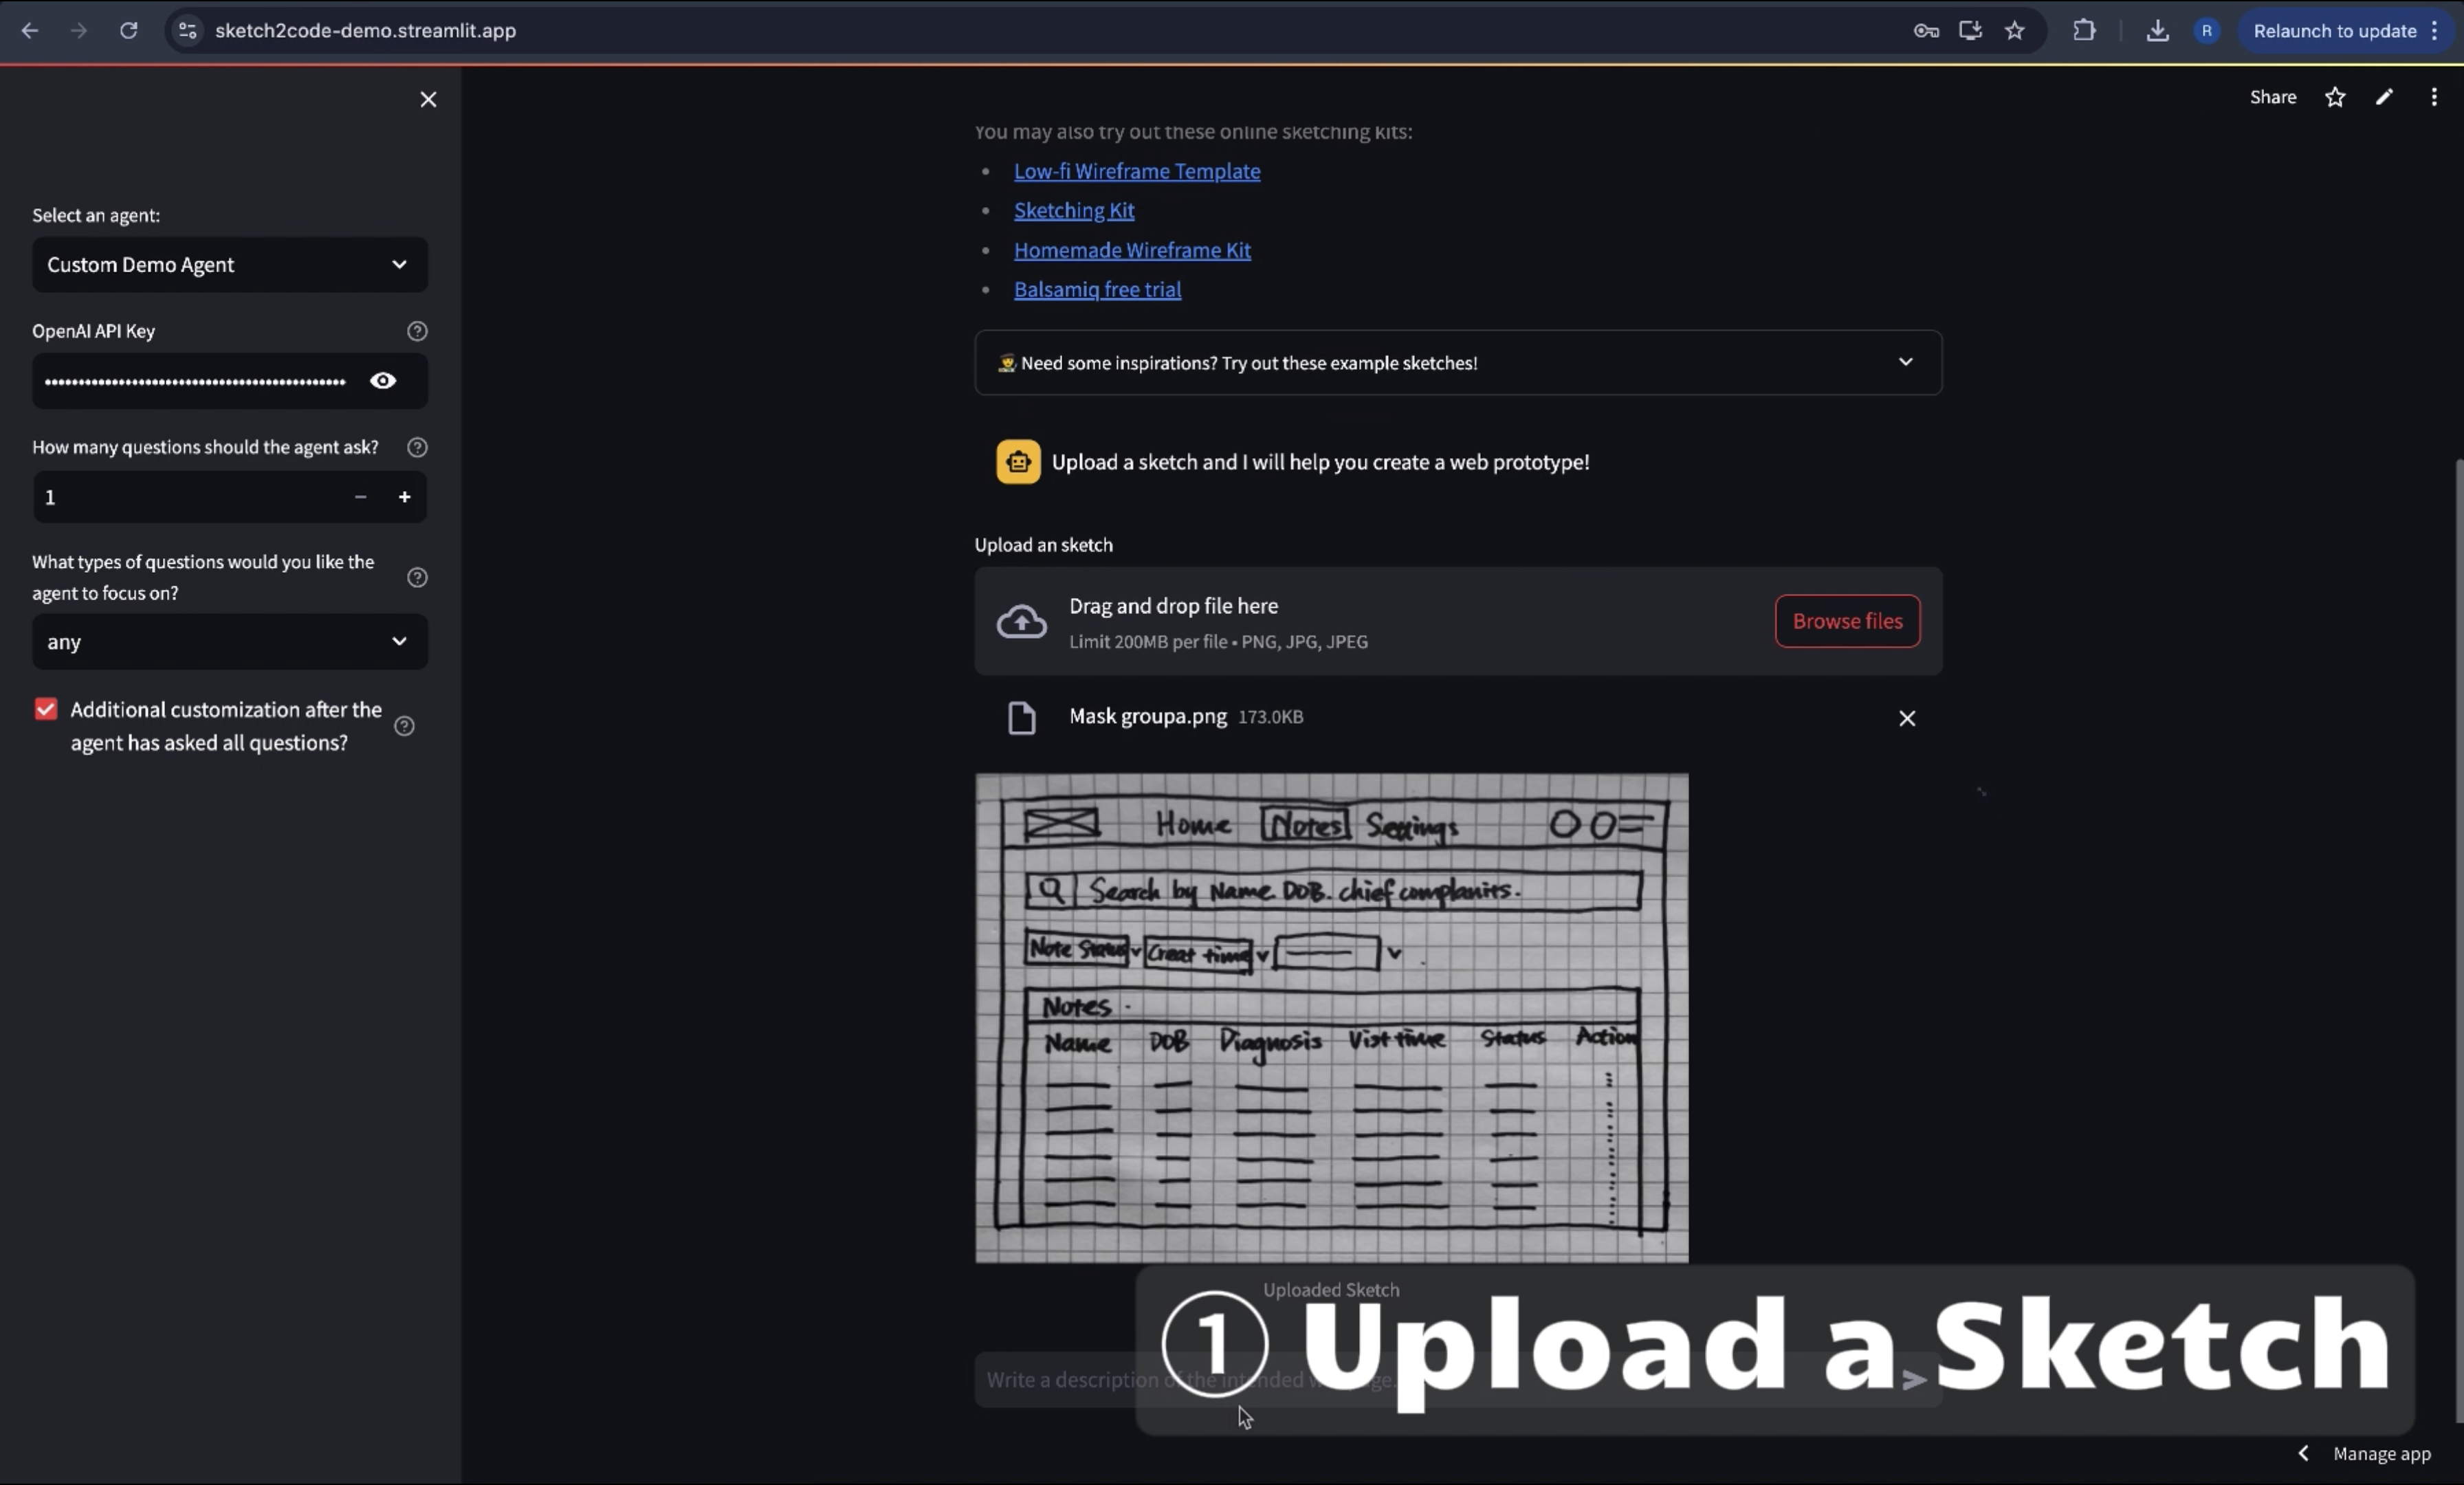Expand the example sketches inspirations section

[1904, 362]
